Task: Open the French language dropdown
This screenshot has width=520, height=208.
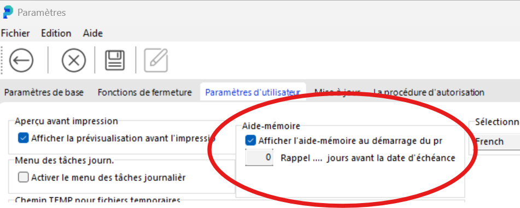Action: [x=496, y=142]
